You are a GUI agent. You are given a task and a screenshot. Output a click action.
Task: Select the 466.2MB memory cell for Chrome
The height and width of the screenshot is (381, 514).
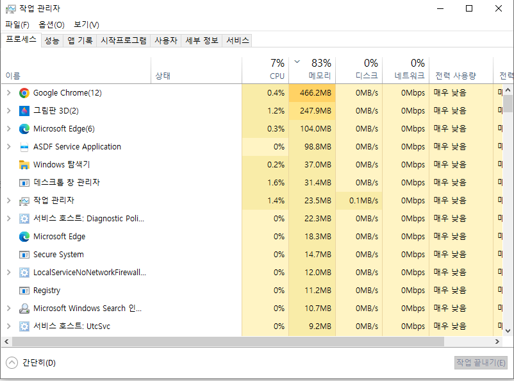tap(312, 93)
